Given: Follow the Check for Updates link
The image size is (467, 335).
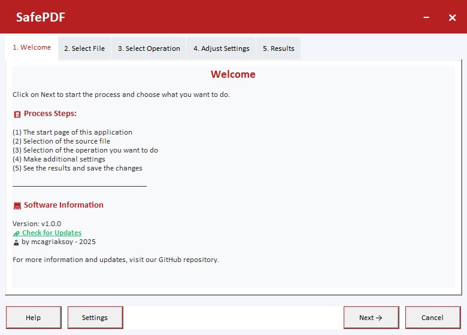Looking at the screenshot, I should (x=51, y=233).
